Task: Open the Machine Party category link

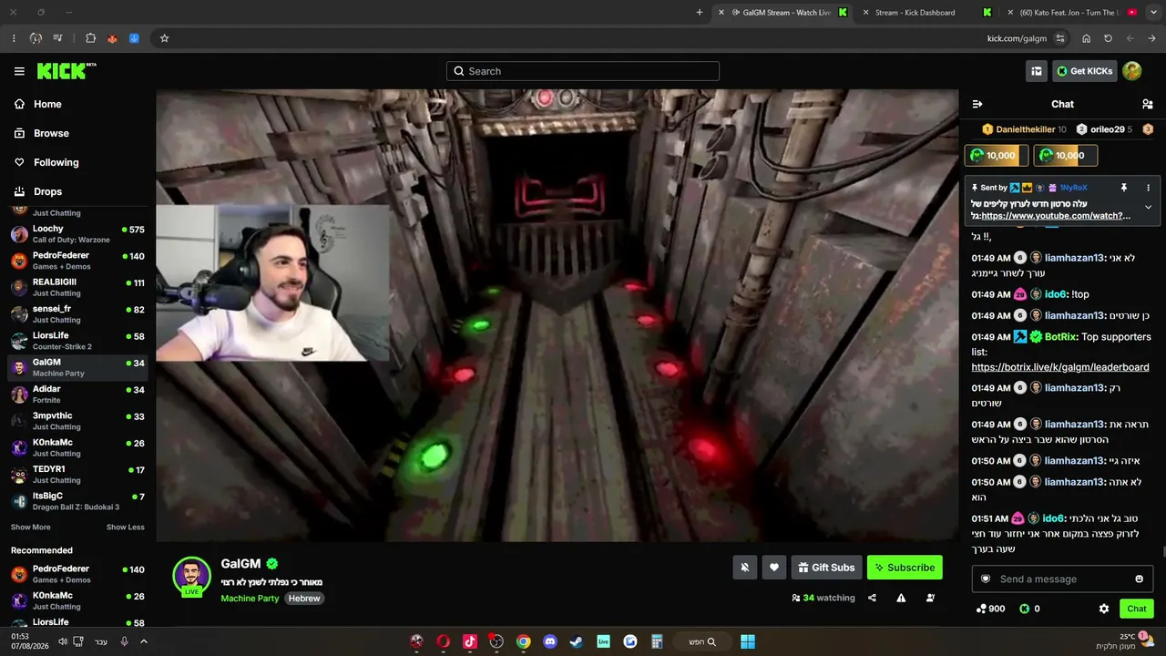Action: point(250,599)
